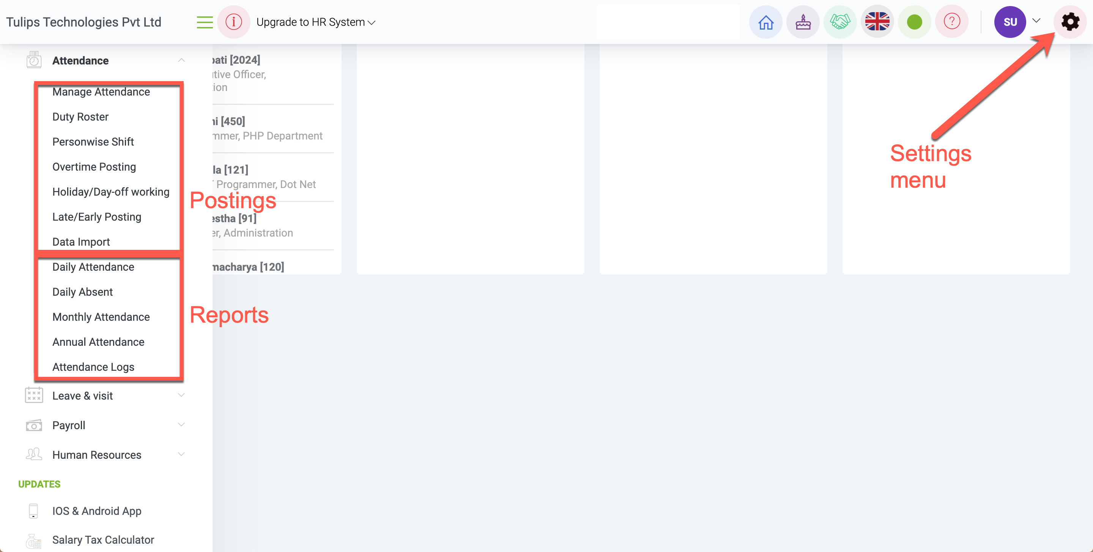Click the red question mark help icon
Viewport: 1093px width, 552px height.
[x=952, y=22]
